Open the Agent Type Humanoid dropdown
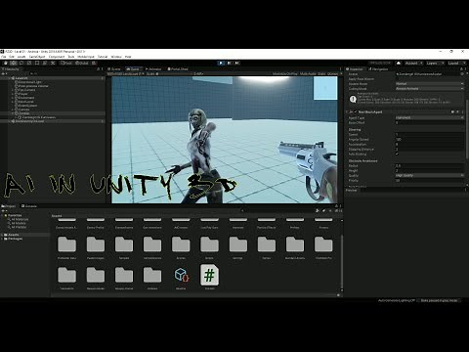The image size is (469, 352). point(430,117)
